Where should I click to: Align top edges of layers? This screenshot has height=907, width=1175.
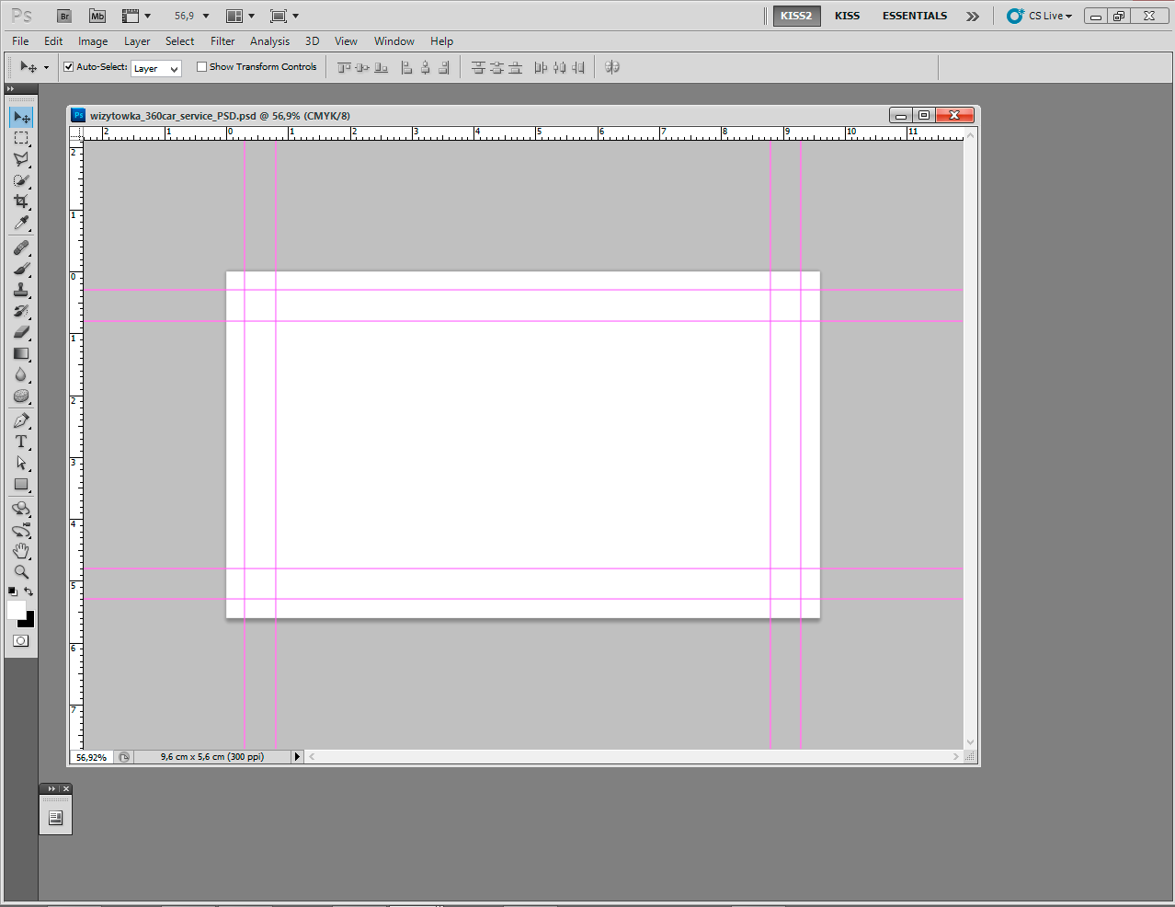(x=345, y=67)
